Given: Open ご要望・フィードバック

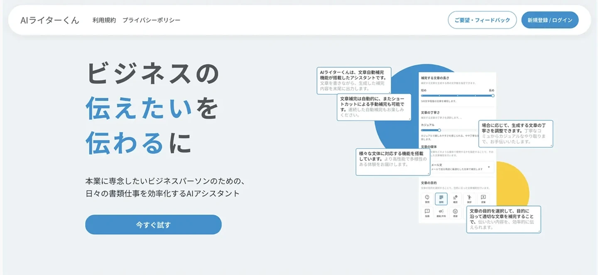Looking at the screenshot, I should click(482, 19).
